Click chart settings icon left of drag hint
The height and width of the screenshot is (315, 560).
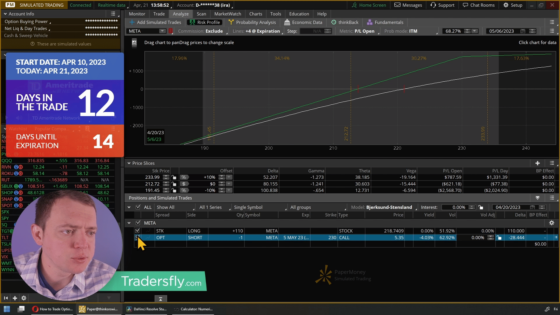click(x=134, y=43)
